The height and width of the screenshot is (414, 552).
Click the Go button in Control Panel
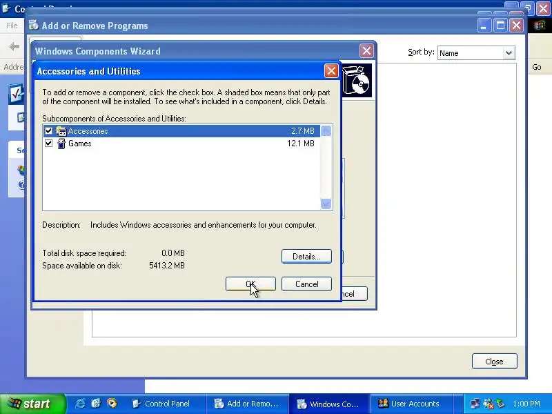coord(537,67)
